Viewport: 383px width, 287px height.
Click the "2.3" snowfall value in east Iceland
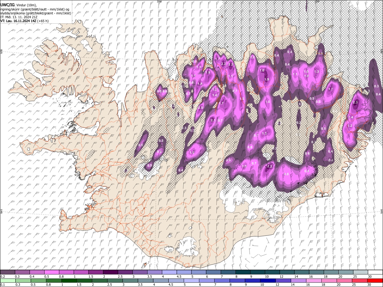355,102
